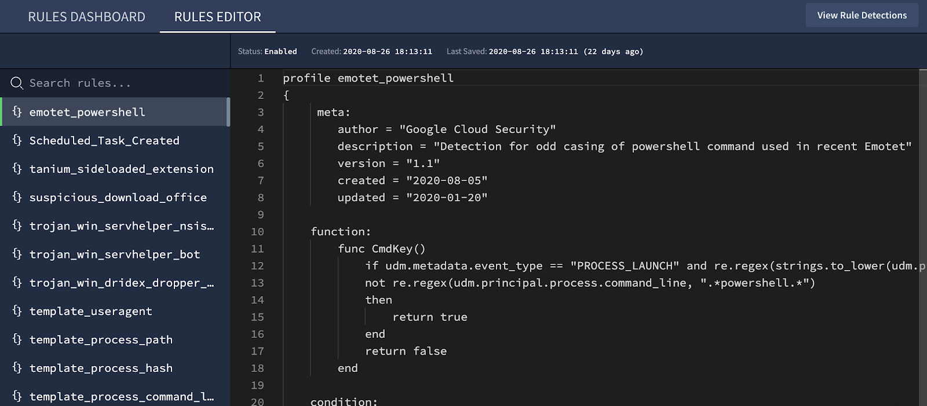This screenshot has width=927, height=406.
Task: Open the template_process_hash rule
Action: (115, 367)
